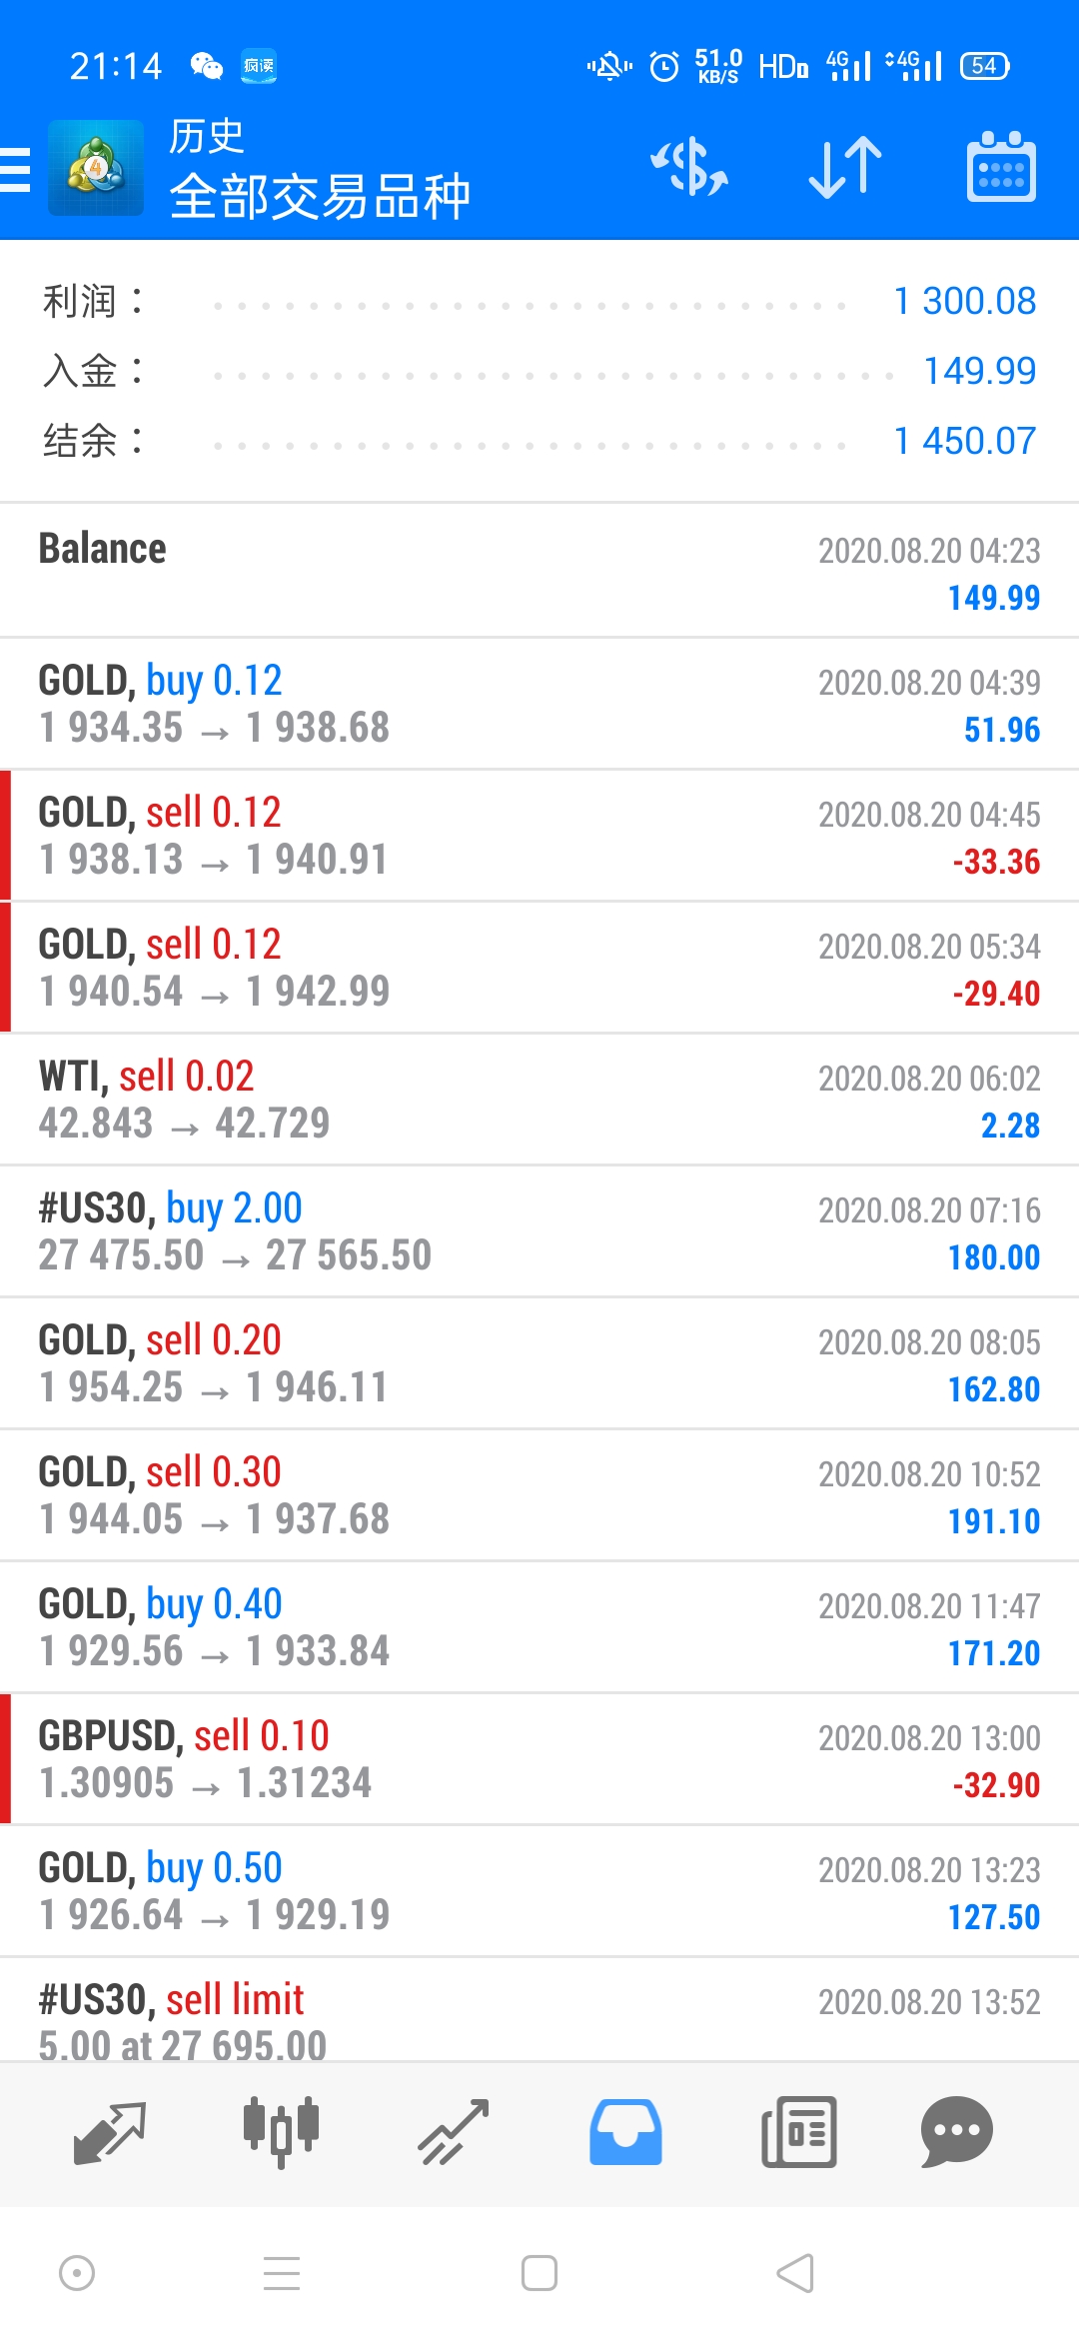Screen dimensions: 1079x2339
Task: Open the News tab
Action: click(x=798, y=2132)
